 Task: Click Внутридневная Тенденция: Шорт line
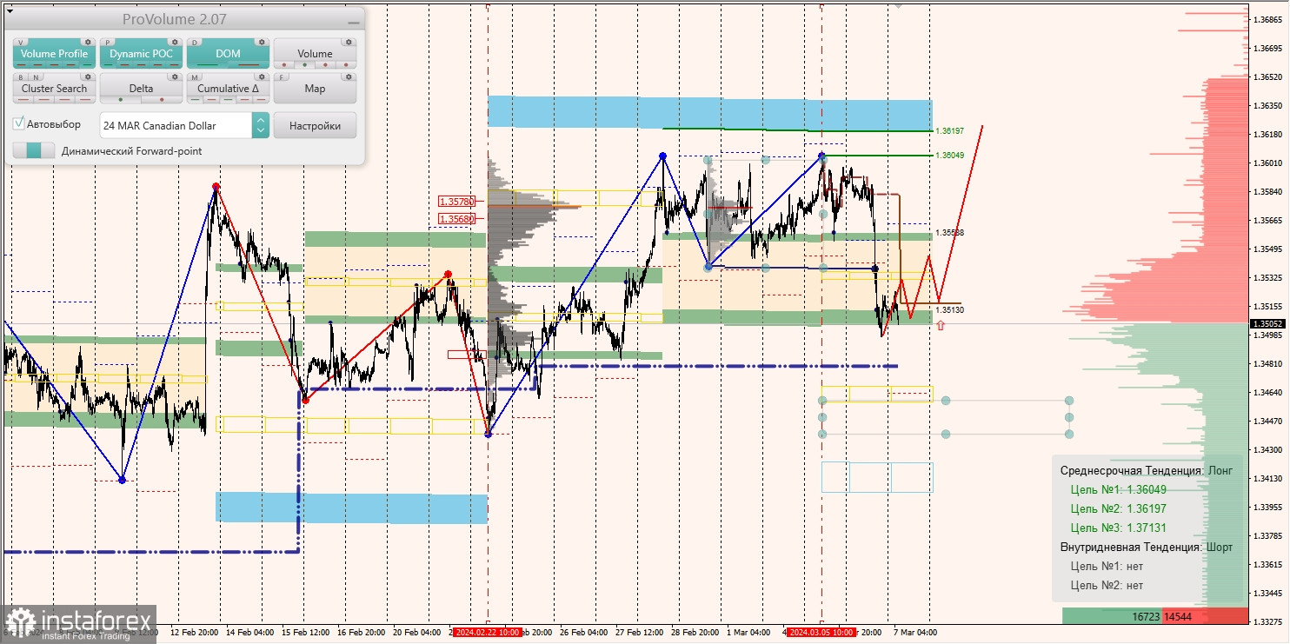1147,547
